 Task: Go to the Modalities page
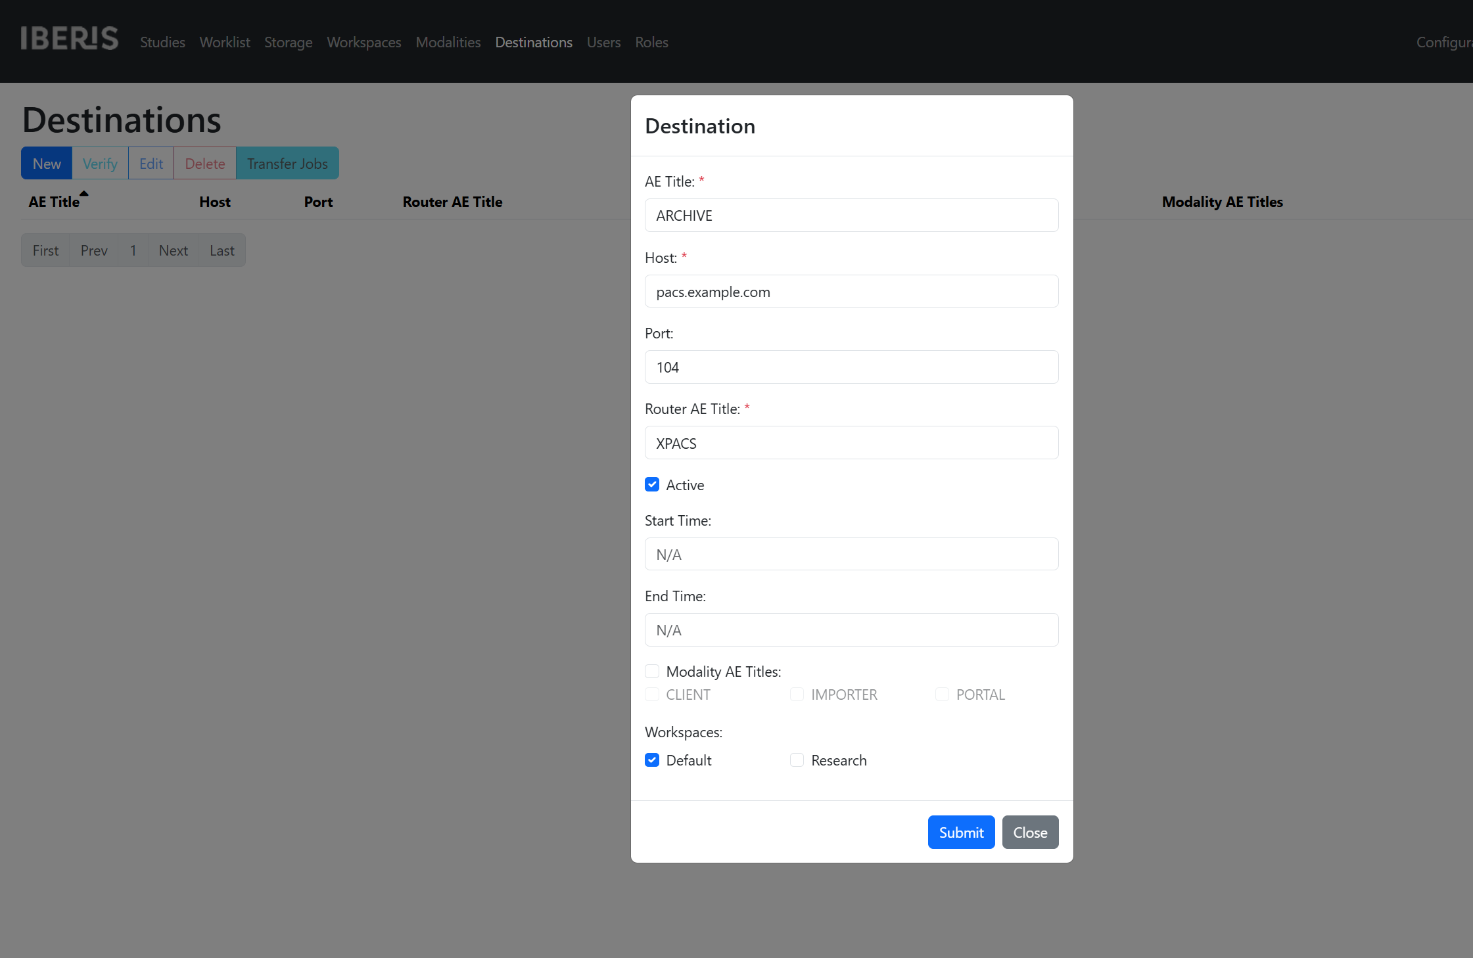[x=448, y=42]
